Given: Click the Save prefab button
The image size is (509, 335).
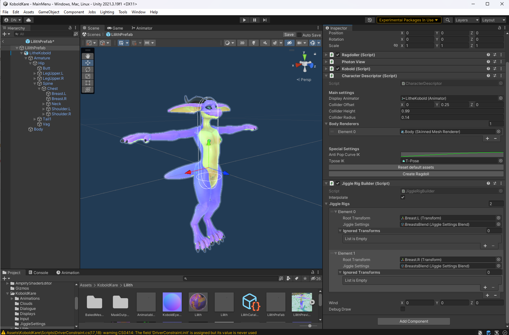Looking at the screenshot, I should coord(289,35).
